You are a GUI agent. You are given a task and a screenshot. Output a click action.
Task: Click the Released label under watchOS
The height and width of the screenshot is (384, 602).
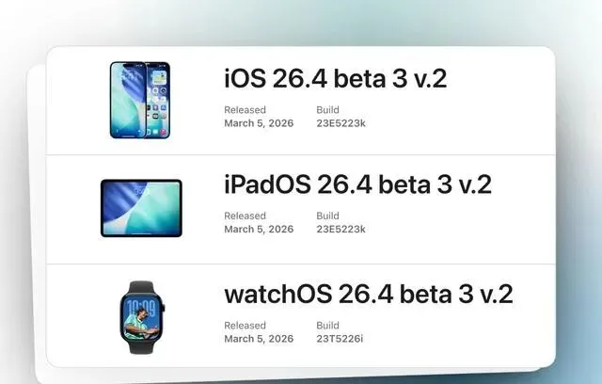[x=245, y=326]
